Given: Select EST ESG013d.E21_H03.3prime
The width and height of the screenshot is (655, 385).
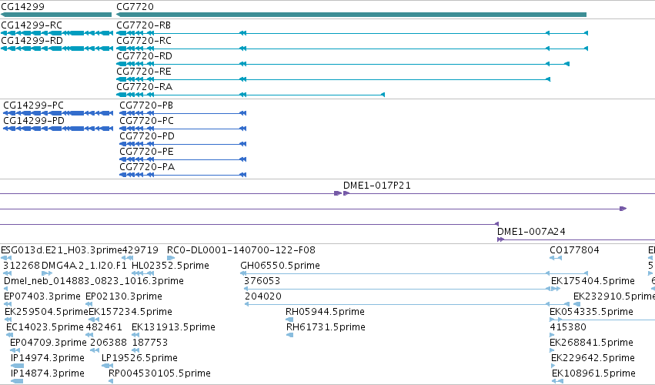Looking at the screenshot, I should pos(62,250).
